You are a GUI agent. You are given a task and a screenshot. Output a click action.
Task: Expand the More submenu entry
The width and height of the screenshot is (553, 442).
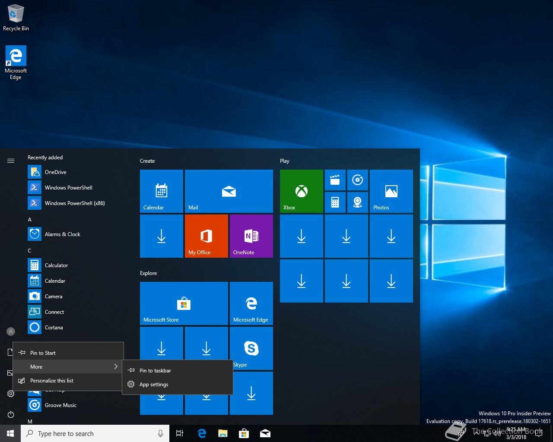68,367
